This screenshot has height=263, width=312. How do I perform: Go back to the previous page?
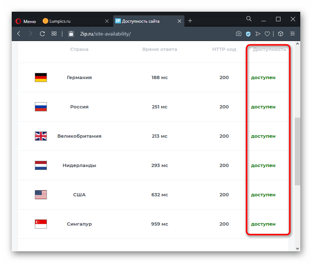coord(19,34)
